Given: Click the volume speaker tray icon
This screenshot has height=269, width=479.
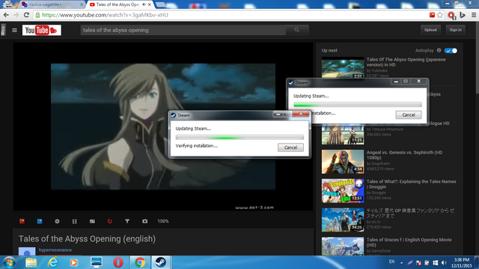Looking at the screenshot, I should pos(444,262).
